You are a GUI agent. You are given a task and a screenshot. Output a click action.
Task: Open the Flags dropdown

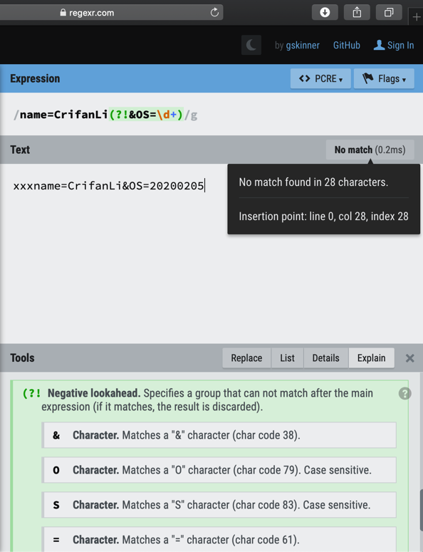(x=384, y=78)
